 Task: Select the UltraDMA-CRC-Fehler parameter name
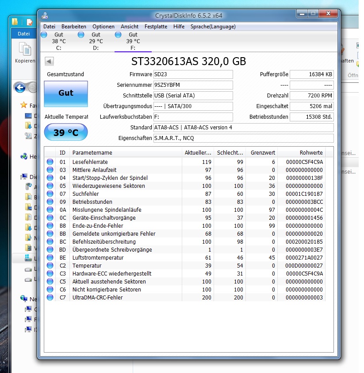point(98,297)
